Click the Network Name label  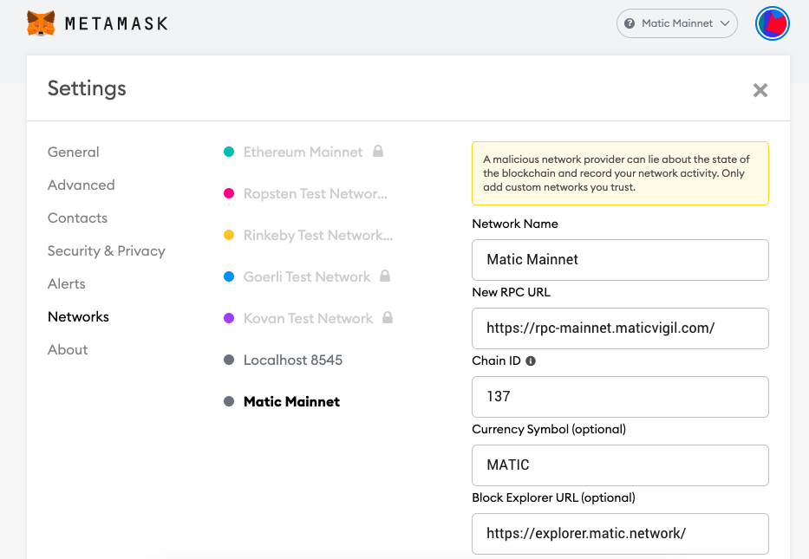pyautogui.click(x=515, y=224)
